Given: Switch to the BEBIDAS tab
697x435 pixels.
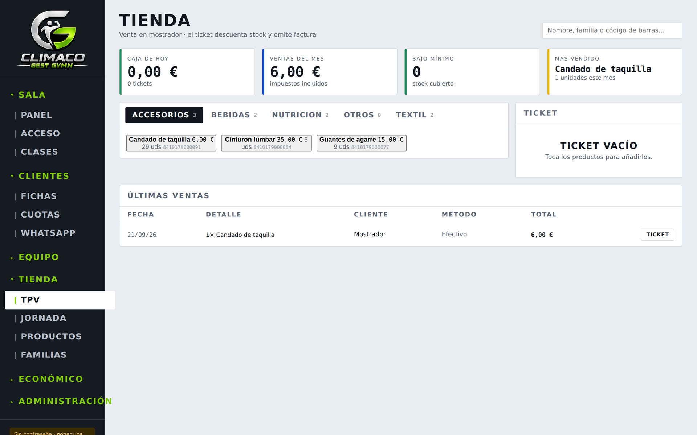Looking at the screenshot, I should pyautogui.click(x=234, y=115).
